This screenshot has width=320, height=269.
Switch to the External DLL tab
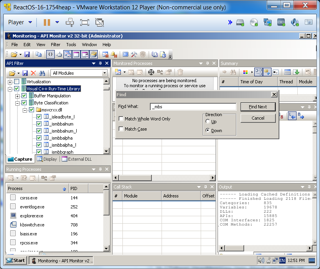click(77, 159)
